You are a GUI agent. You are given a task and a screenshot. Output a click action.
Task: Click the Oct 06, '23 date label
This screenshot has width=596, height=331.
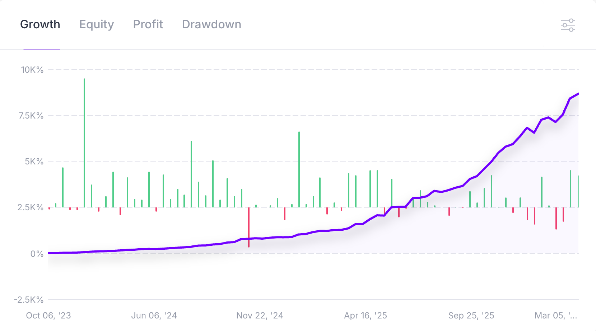point(48,316)
